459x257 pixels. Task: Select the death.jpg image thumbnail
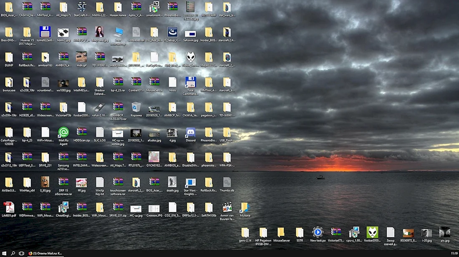(172, 184)
